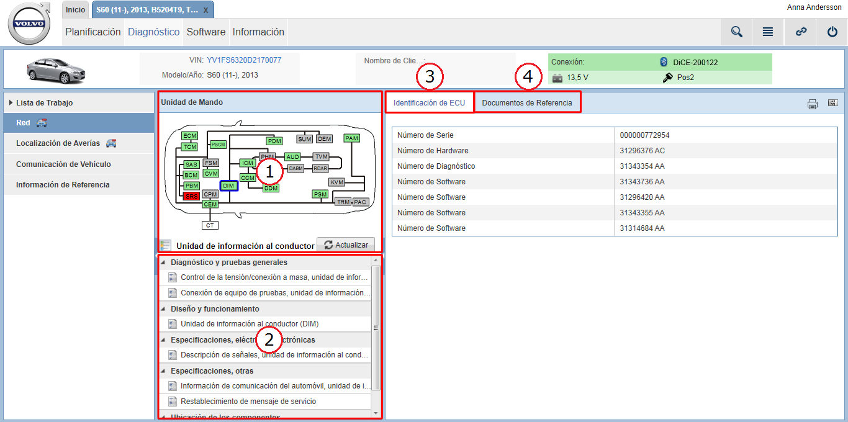Open the Información menu
The width and height of the screenshot is (848, 422).
pyautogui.click(x=258, y=32)
